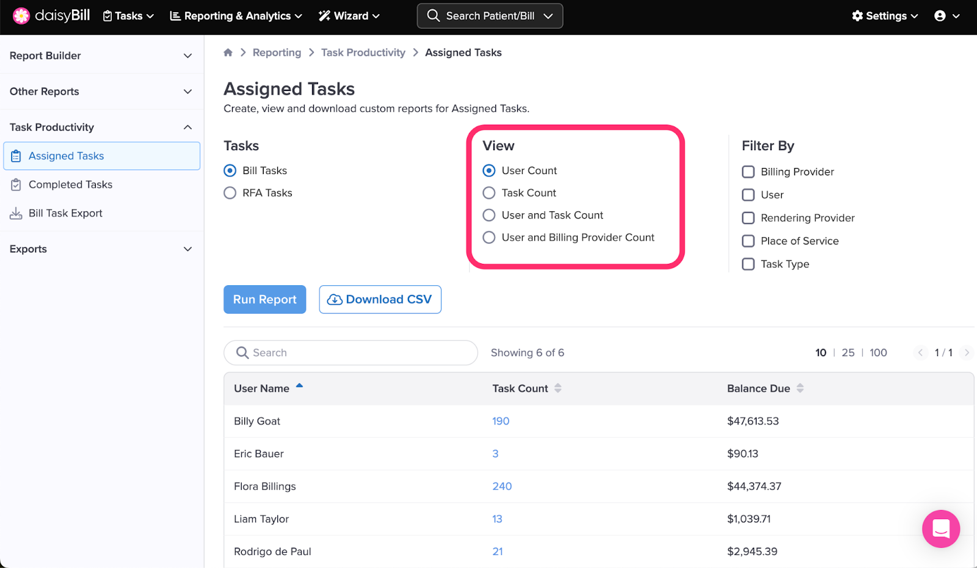The height and width of the screenshot is (568, 977).
Task: Sort by Balance Due column arrows
Action: pos(800,388)
